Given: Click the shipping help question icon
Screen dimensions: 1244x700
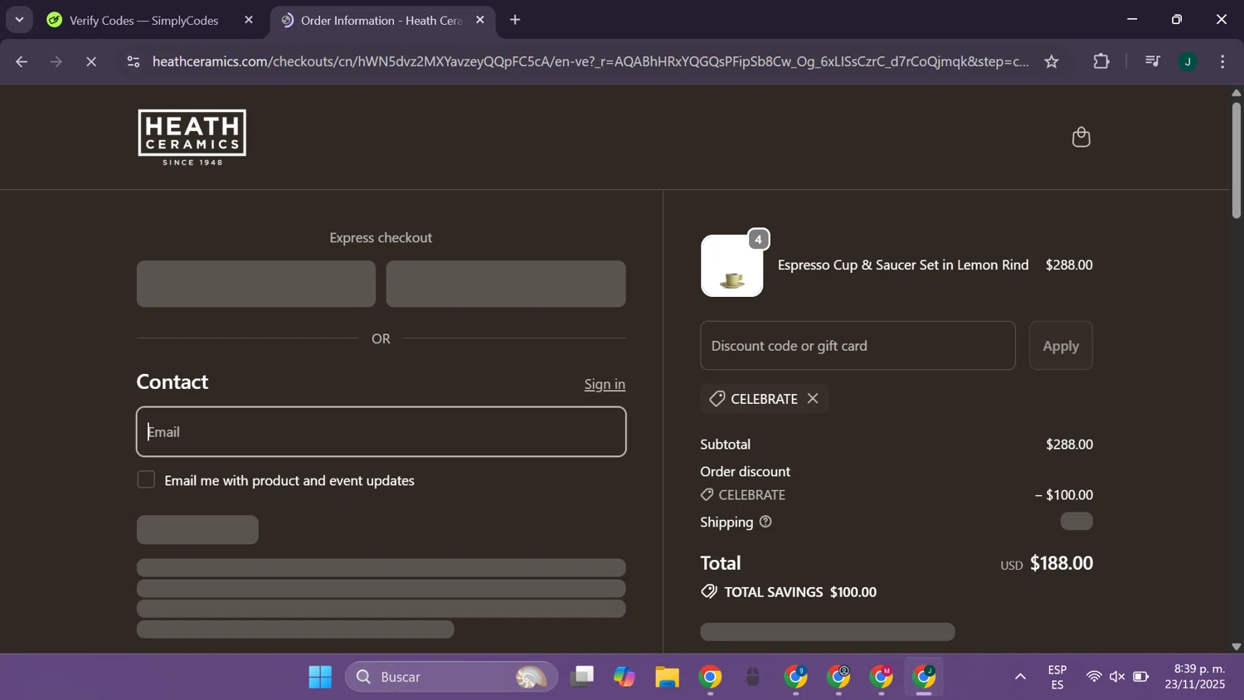Looking at the screenshot, I should [x=765, y=522].
